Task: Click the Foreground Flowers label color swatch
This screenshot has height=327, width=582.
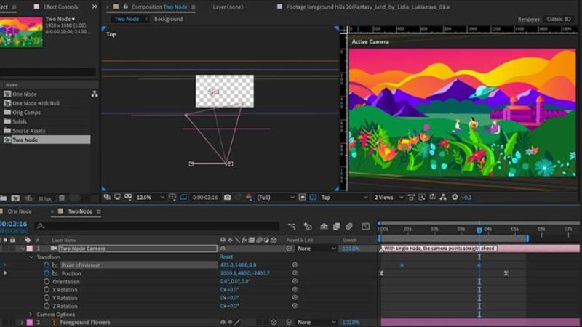Action: coord(30,322)
